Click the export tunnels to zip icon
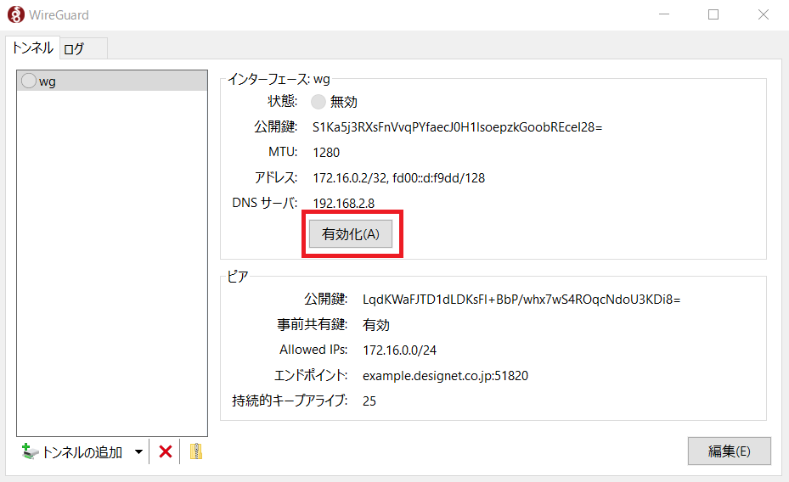The width and height of the screenshot is (789, 482). point(195,451)
